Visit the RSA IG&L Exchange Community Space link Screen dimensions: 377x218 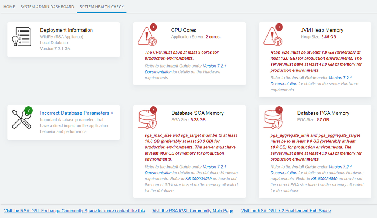pos(74,211)
